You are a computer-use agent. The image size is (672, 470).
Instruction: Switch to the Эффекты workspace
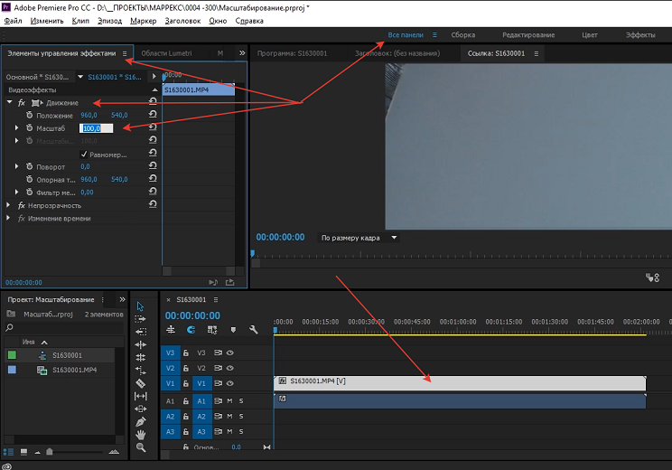tap(640, 35)
